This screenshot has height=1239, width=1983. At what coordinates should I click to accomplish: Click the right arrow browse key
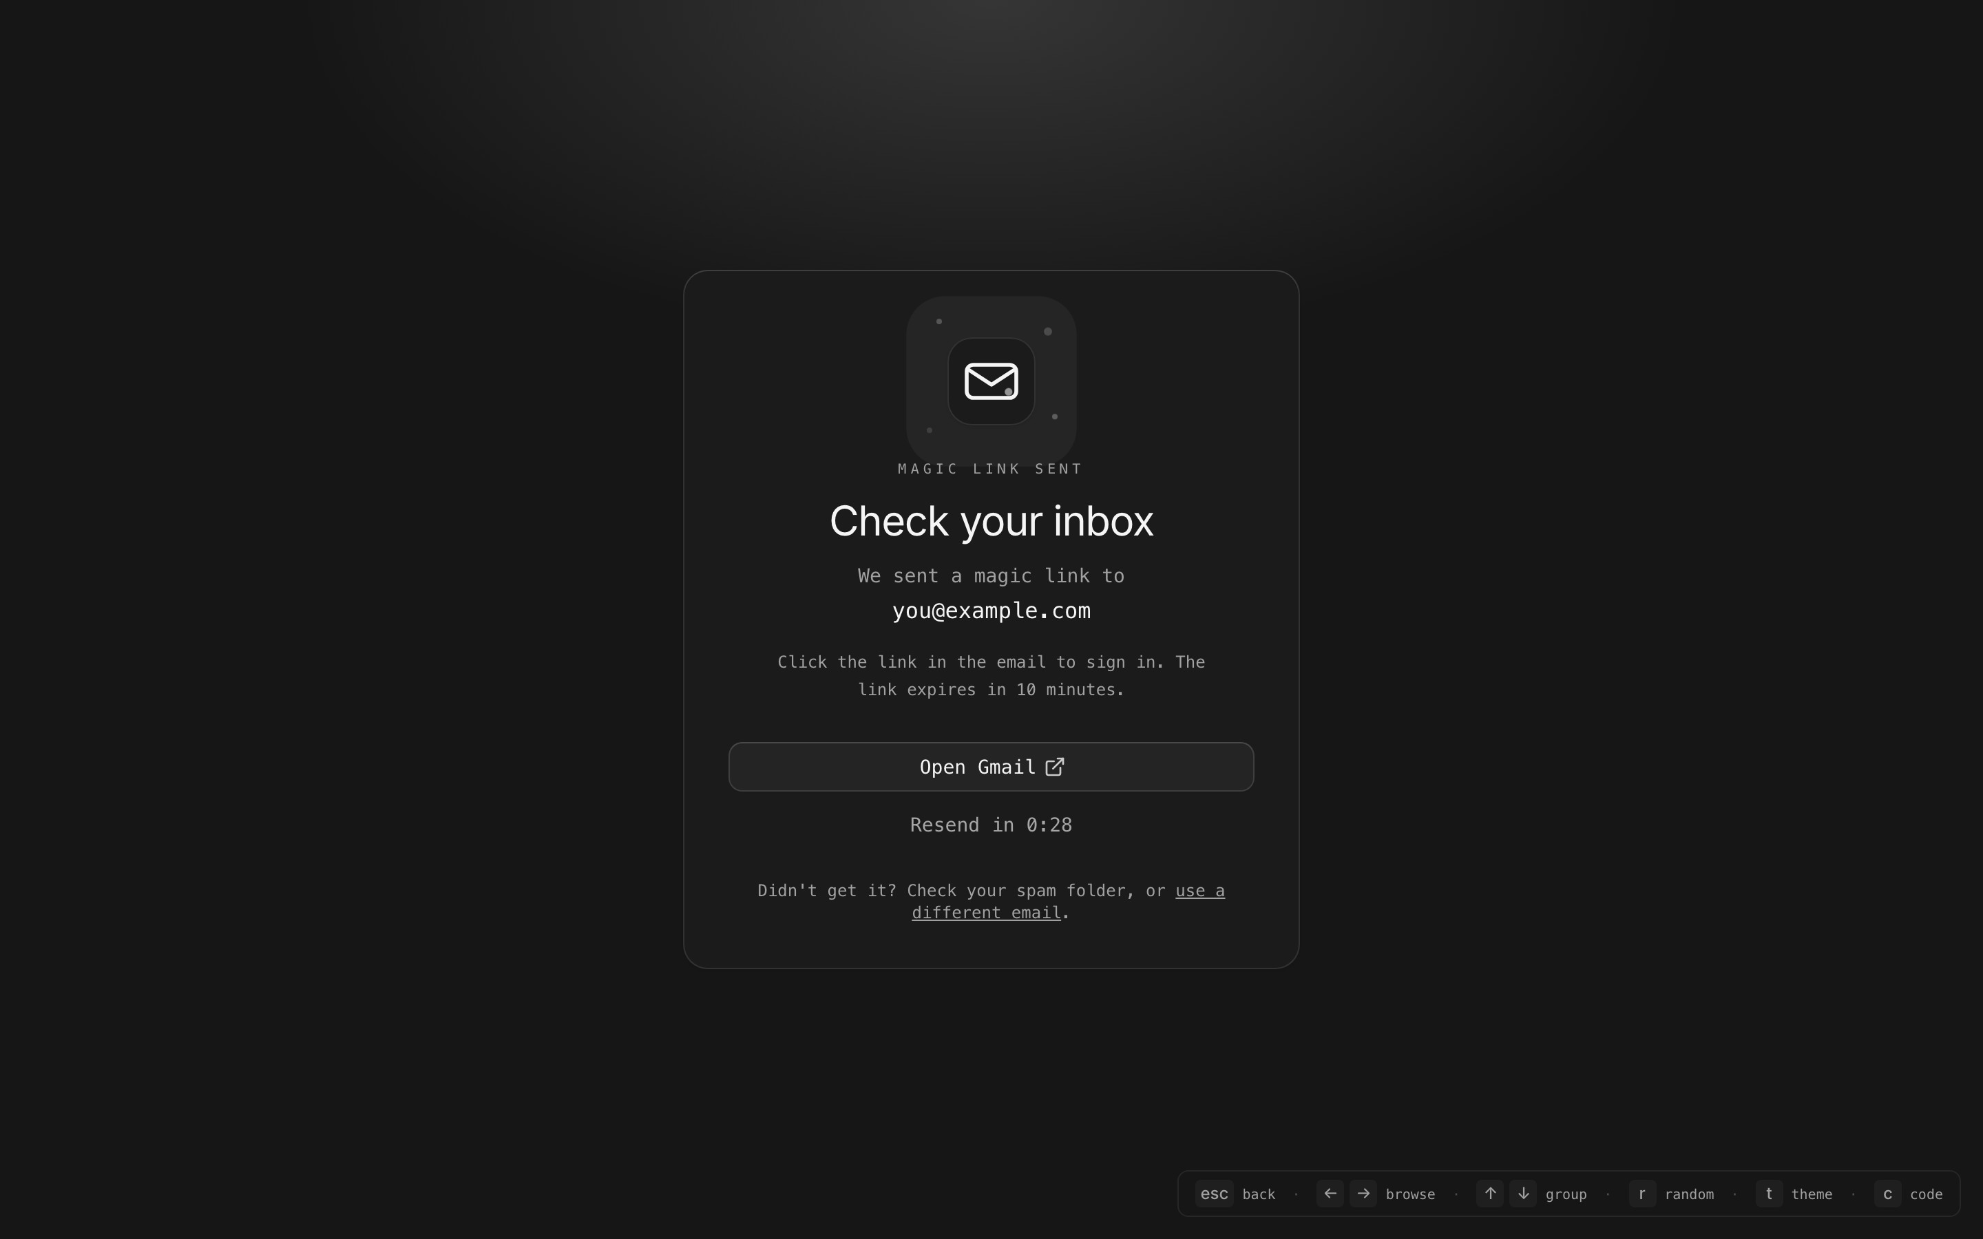point(1363,1194)
